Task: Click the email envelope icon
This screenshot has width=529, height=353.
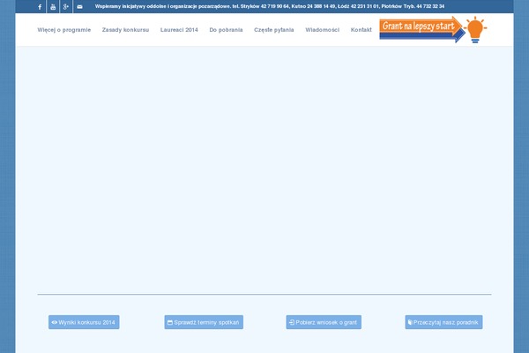Action: click(79, 6)
